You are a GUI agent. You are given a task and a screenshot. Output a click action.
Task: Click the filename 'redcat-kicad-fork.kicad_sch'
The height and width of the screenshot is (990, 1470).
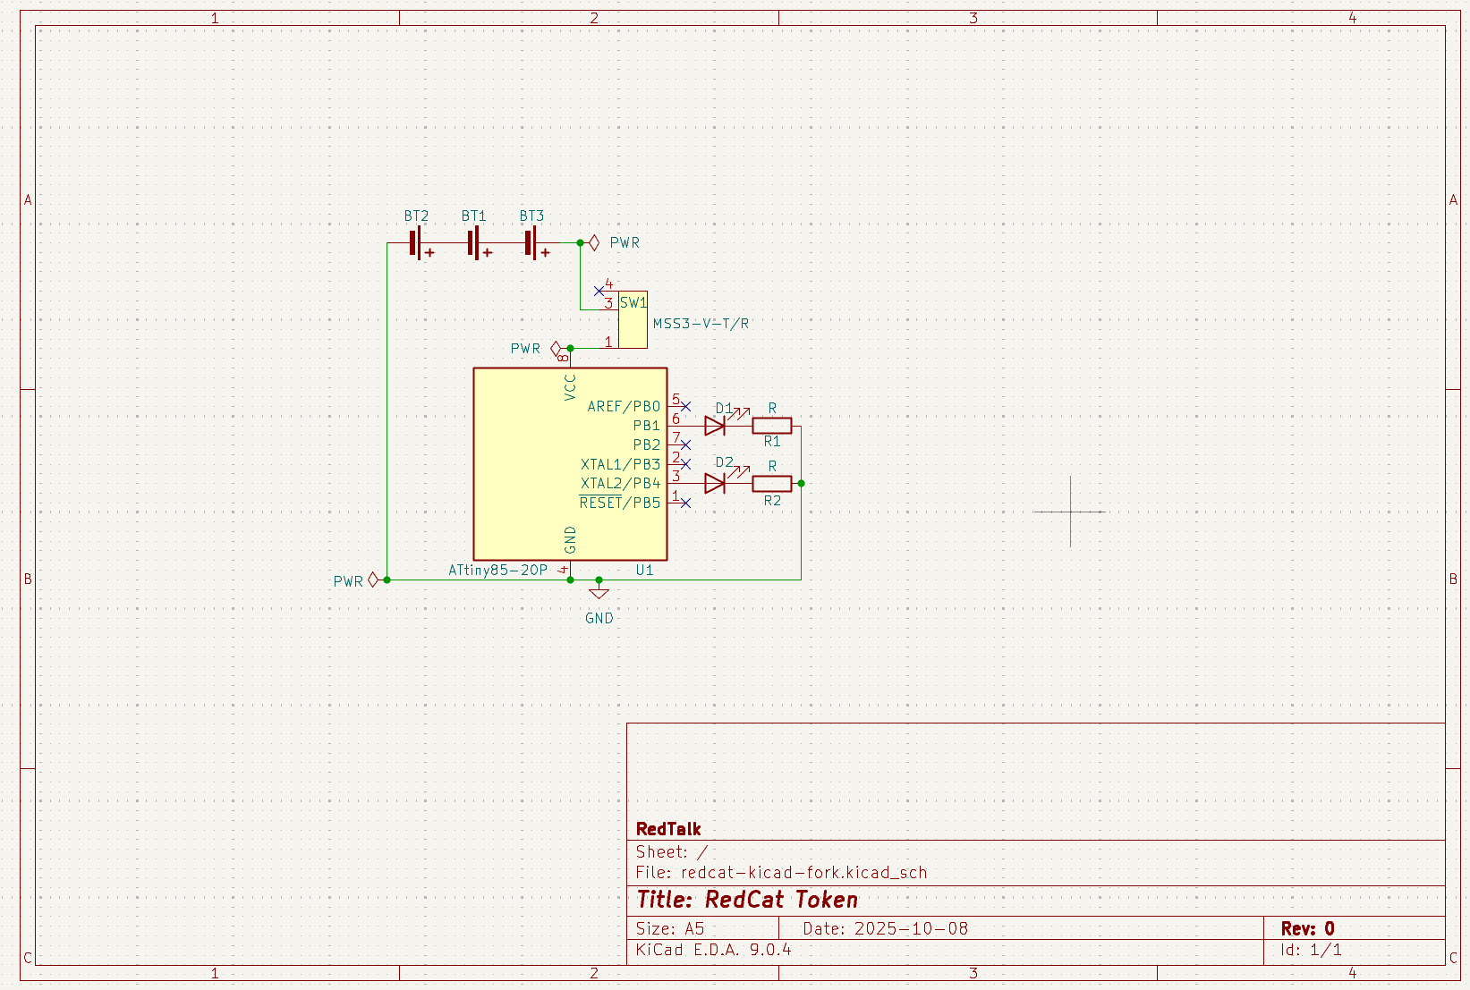pos(804,873)
